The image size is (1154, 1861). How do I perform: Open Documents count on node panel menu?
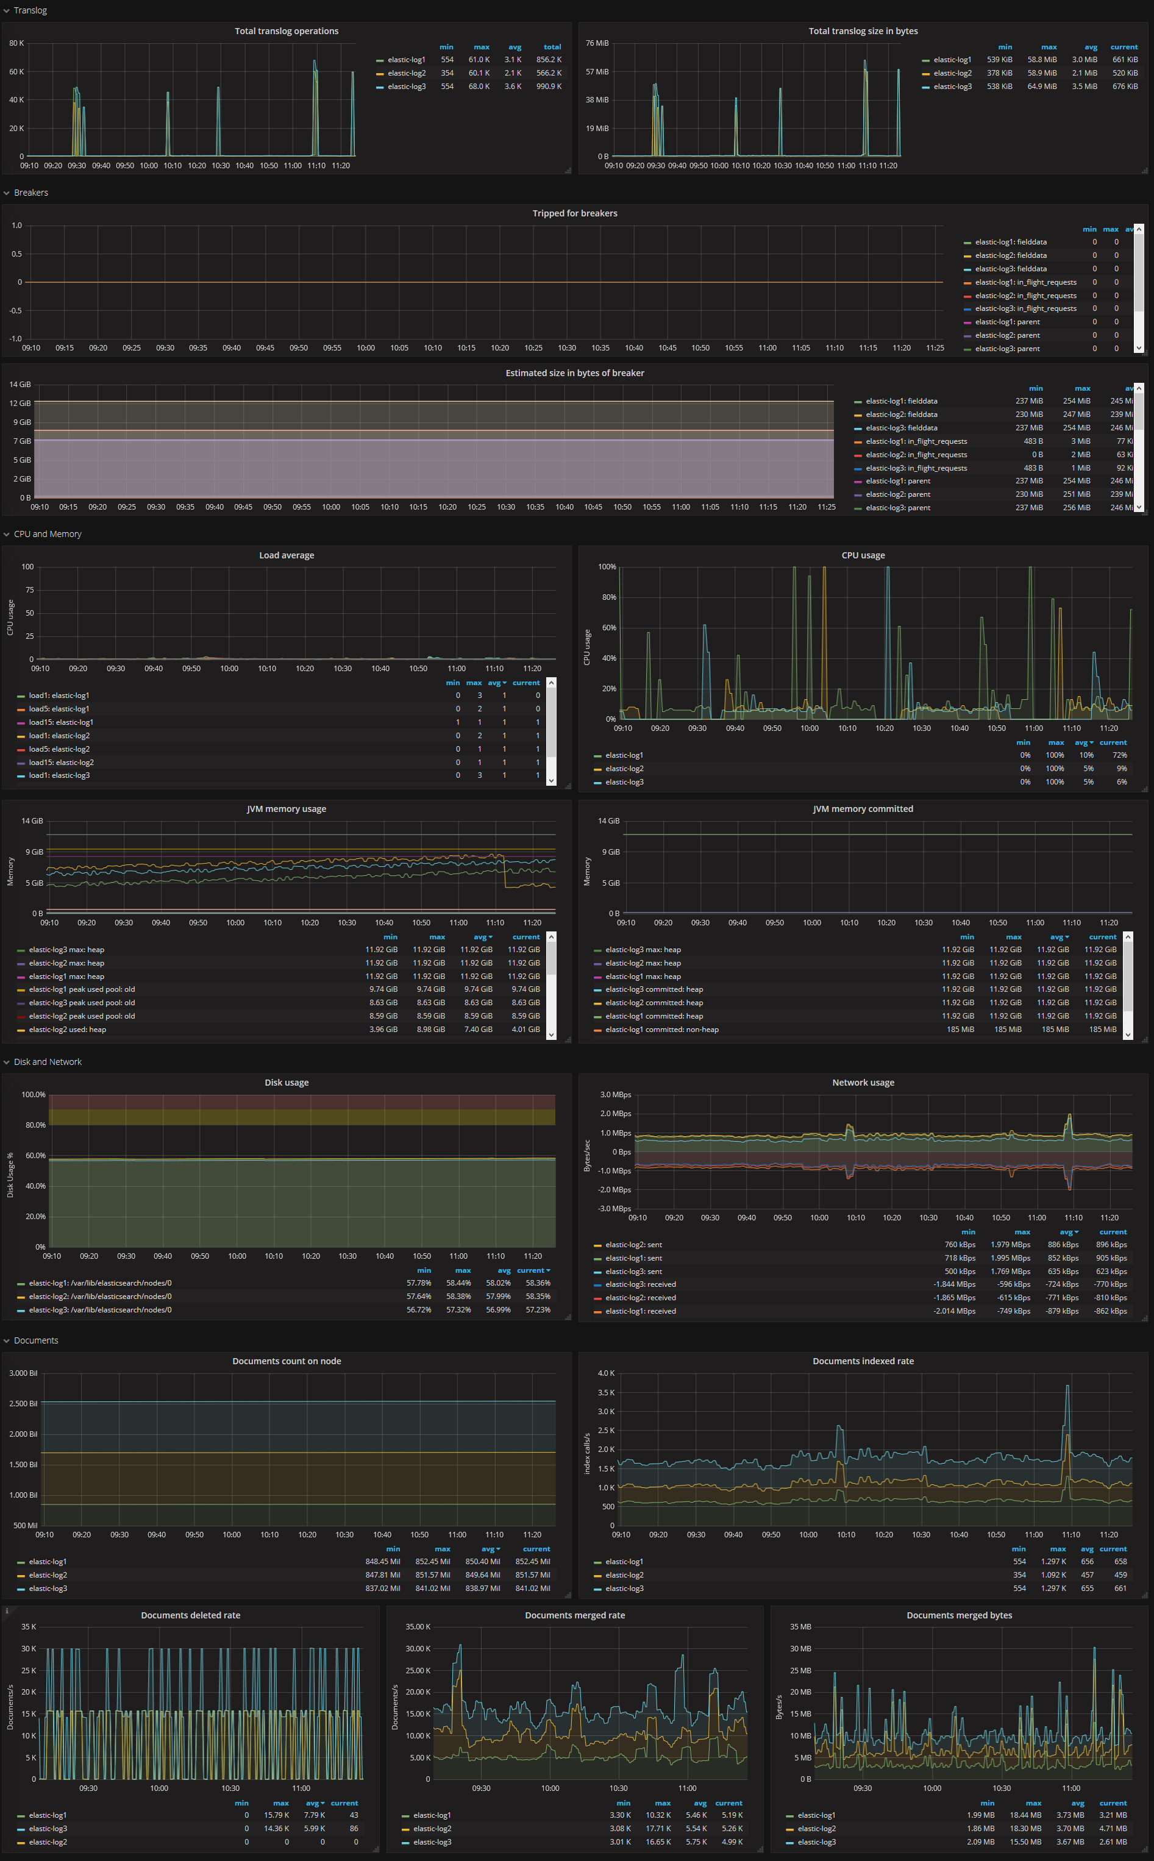click(x=286, y=1361)
